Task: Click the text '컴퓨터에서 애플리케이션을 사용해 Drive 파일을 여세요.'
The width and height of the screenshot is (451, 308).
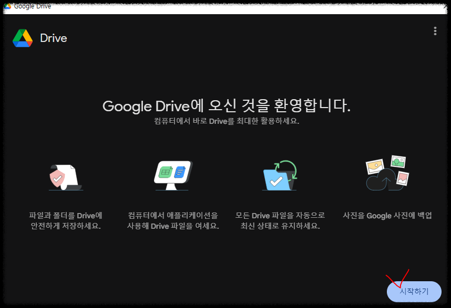Action: 173,220
